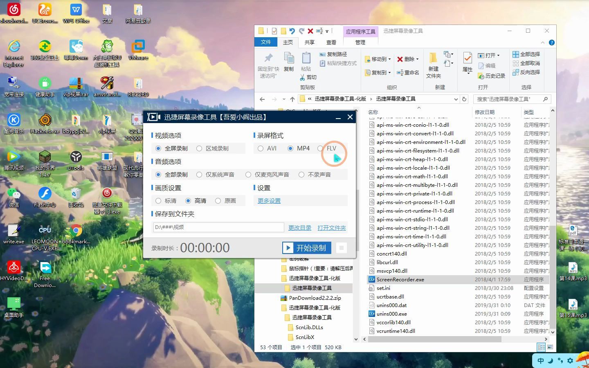The width and height of the screenshot is (589, 368).
Task: Click the Undo icon in Explorer quick access toolbar
Action: coord(292,31)
